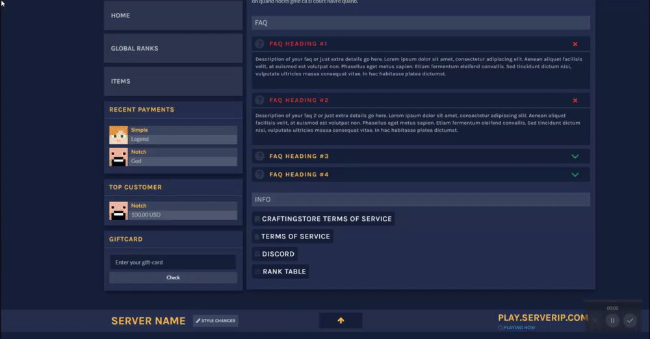
Task: Cancel recording with the X button
Action: pos(595,320)
